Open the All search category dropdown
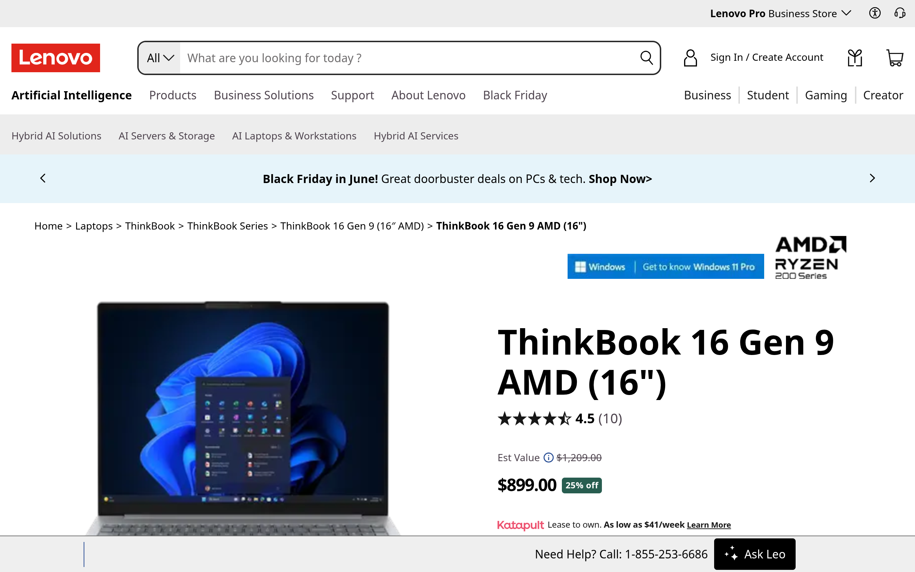Viewport: 915px width, 572px height. [160, 58]
